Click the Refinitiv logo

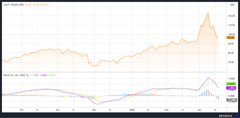(x=228, y=116)
